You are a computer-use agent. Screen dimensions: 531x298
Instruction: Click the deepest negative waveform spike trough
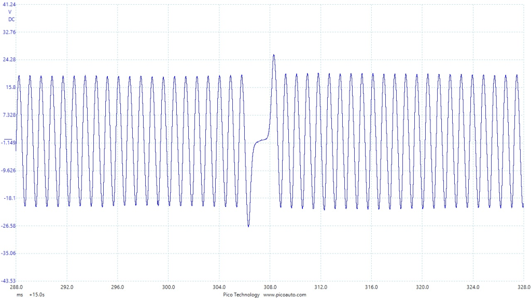pyautogui.click(x=248, y=226)
